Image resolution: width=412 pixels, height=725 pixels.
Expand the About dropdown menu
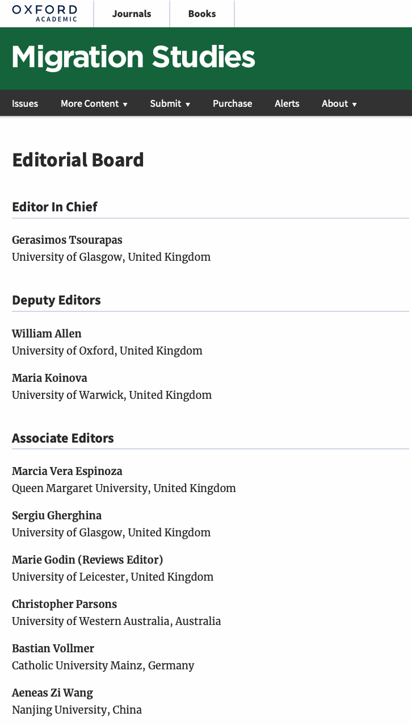(x=339, y=103)
